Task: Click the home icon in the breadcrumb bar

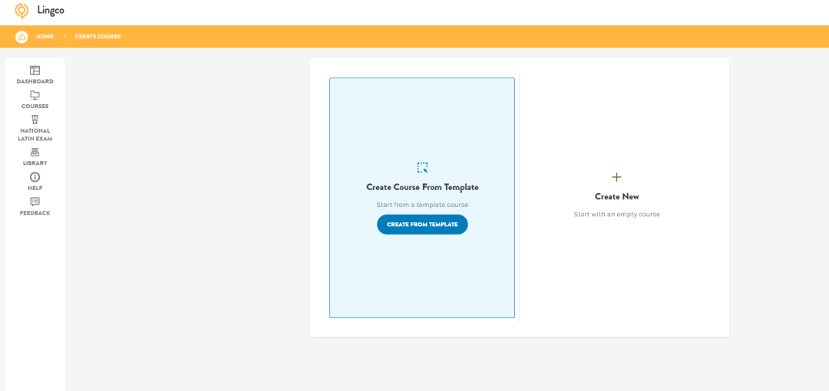Action: click(x=21, y=37)
